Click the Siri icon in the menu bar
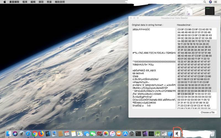Screen dimensions: 221x138 click(211, 2)
